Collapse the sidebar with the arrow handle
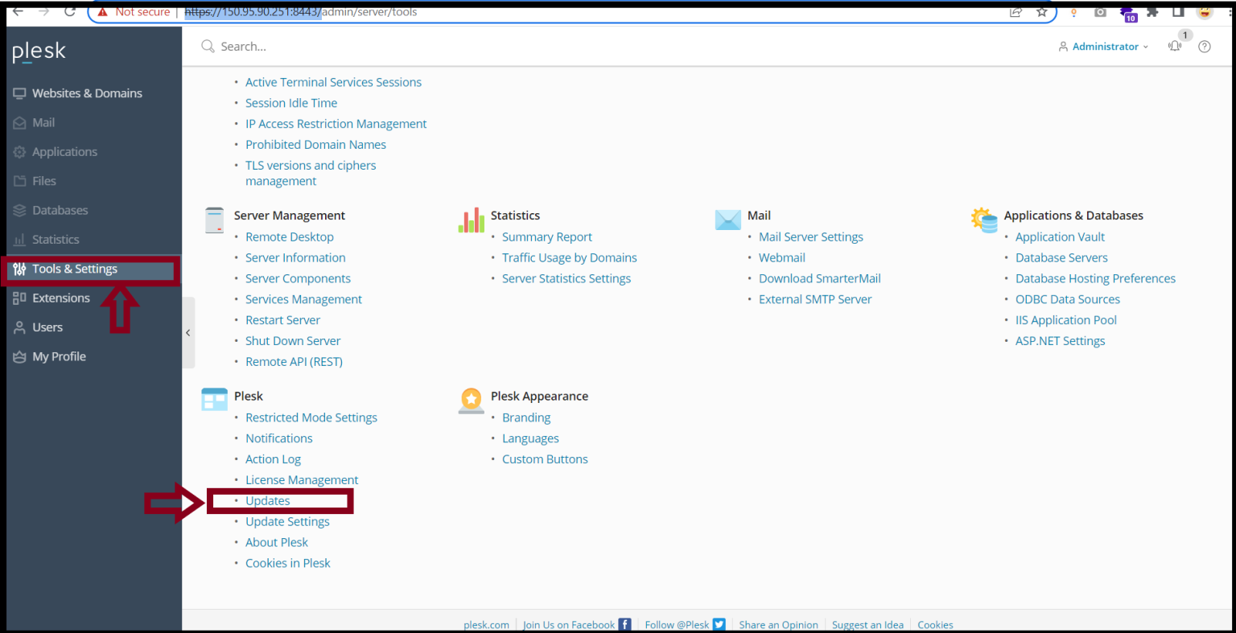This screenshot has height=633, width=1236. 188,332
